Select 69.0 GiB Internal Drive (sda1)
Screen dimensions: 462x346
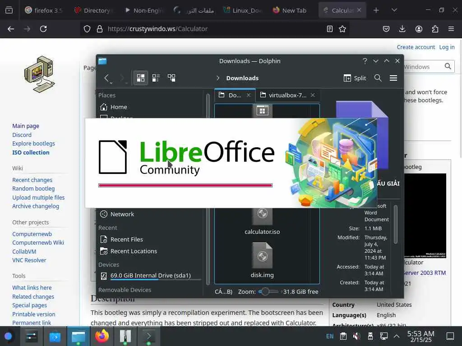150,276
